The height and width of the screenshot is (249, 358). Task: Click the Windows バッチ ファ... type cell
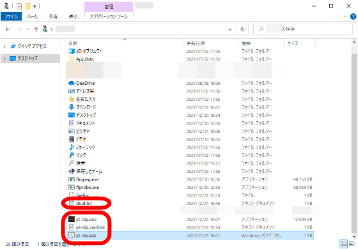(x=261, y=236)
